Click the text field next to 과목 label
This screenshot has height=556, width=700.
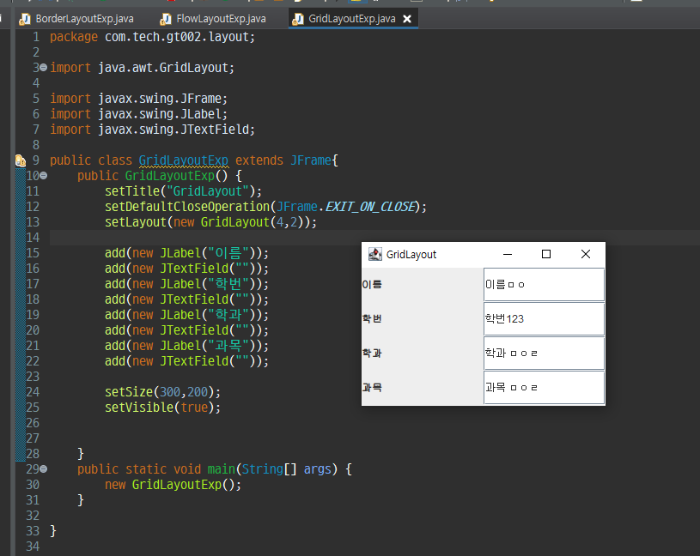(544, 388)
